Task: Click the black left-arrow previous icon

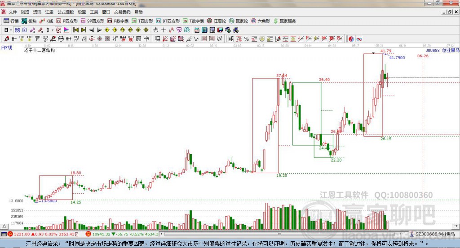Action: pos(92,30)
